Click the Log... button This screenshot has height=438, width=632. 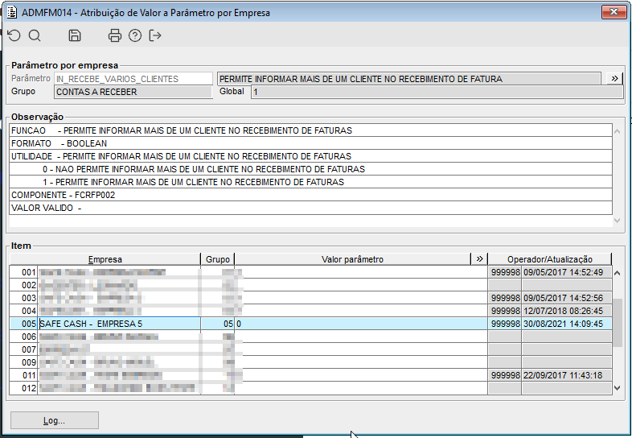pos(55,420)
